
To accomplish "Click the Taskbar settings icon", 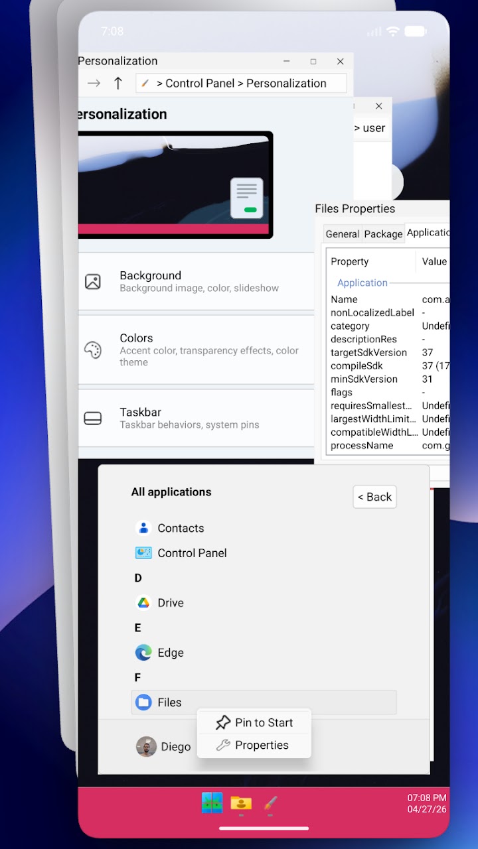I will click(x=93, y=419).
